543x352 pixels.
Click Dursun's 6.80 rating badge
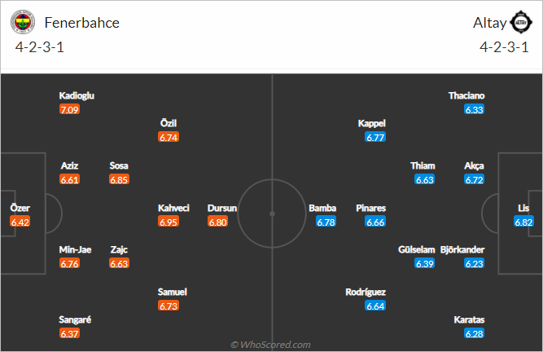218,222
